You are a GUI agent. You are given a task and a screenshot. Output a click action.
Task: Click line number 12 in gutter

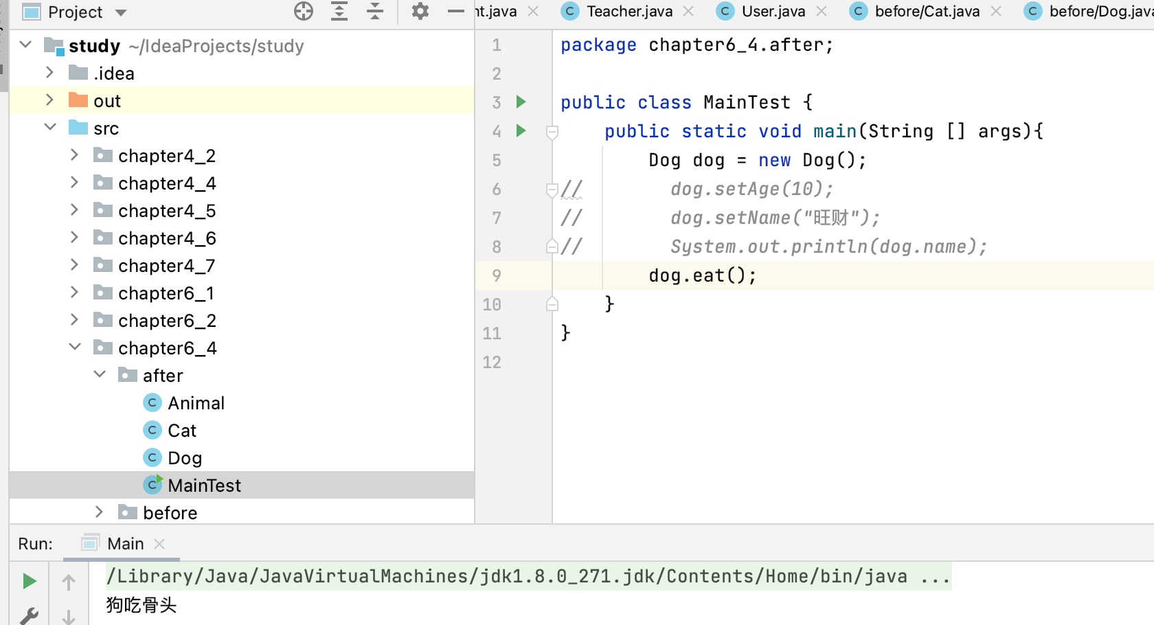[492, 362]
